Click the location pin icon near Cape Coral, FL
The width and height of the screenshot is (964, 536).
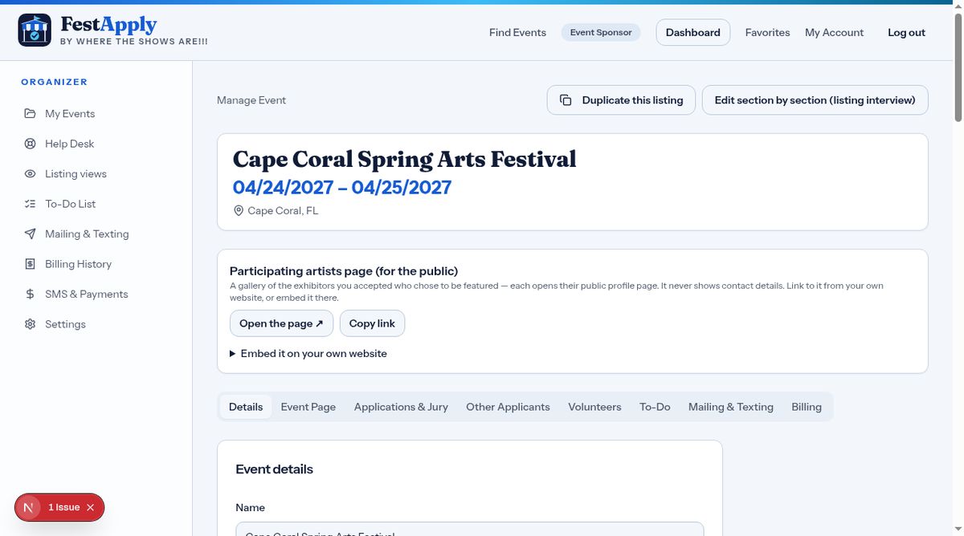coord(239,210)
